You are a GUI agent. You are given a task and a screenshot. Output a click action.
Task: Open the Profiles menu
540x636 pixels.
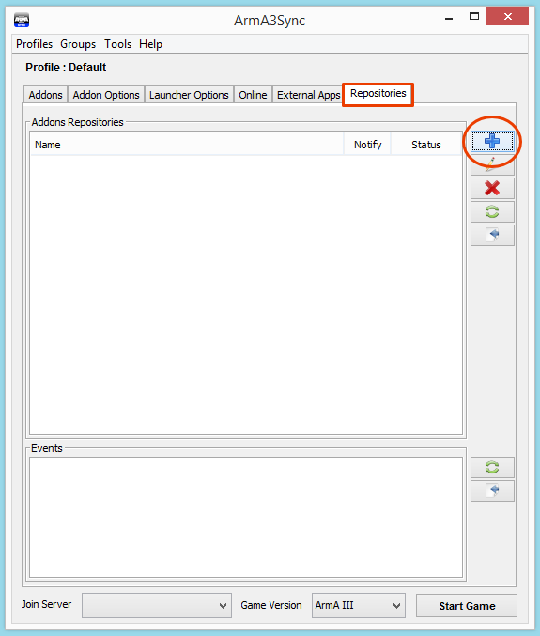pos(34,44)
